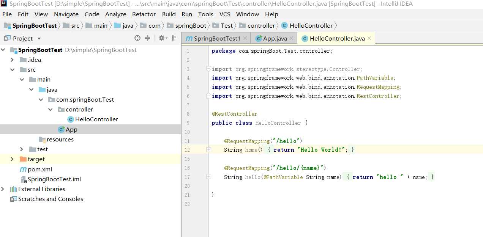Hide the Project tool window

pyautogui.click(x=174, y=38)
